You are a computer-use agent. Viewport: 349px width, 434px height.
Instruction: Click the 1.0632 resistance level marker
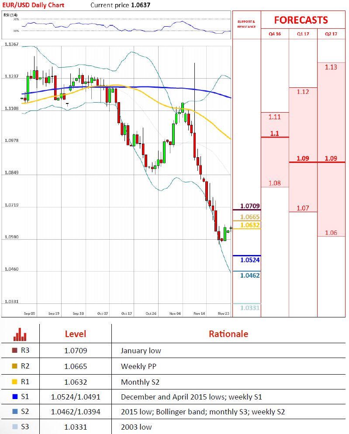click(250, 225)
